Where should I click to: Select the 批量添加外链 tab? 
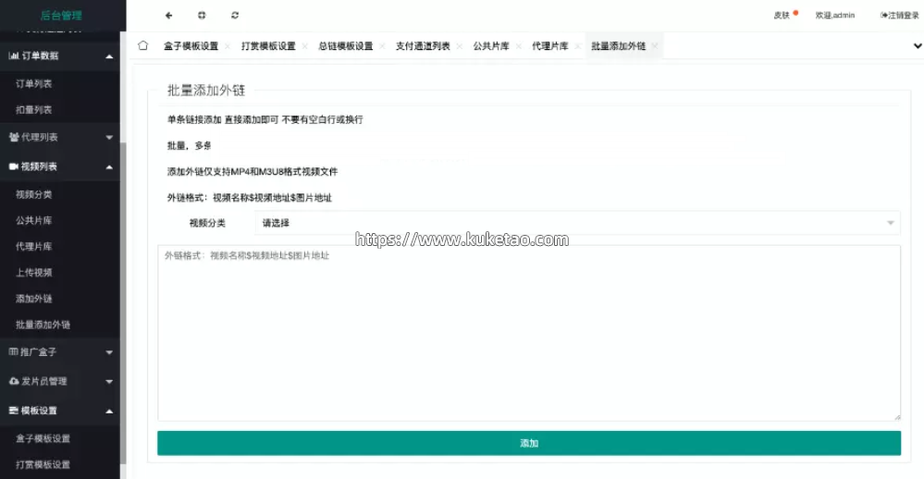tap(618, 46)
